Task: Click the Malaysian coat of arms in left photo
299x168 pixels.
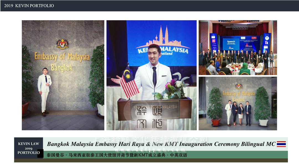Action: [x=62, y=44]
